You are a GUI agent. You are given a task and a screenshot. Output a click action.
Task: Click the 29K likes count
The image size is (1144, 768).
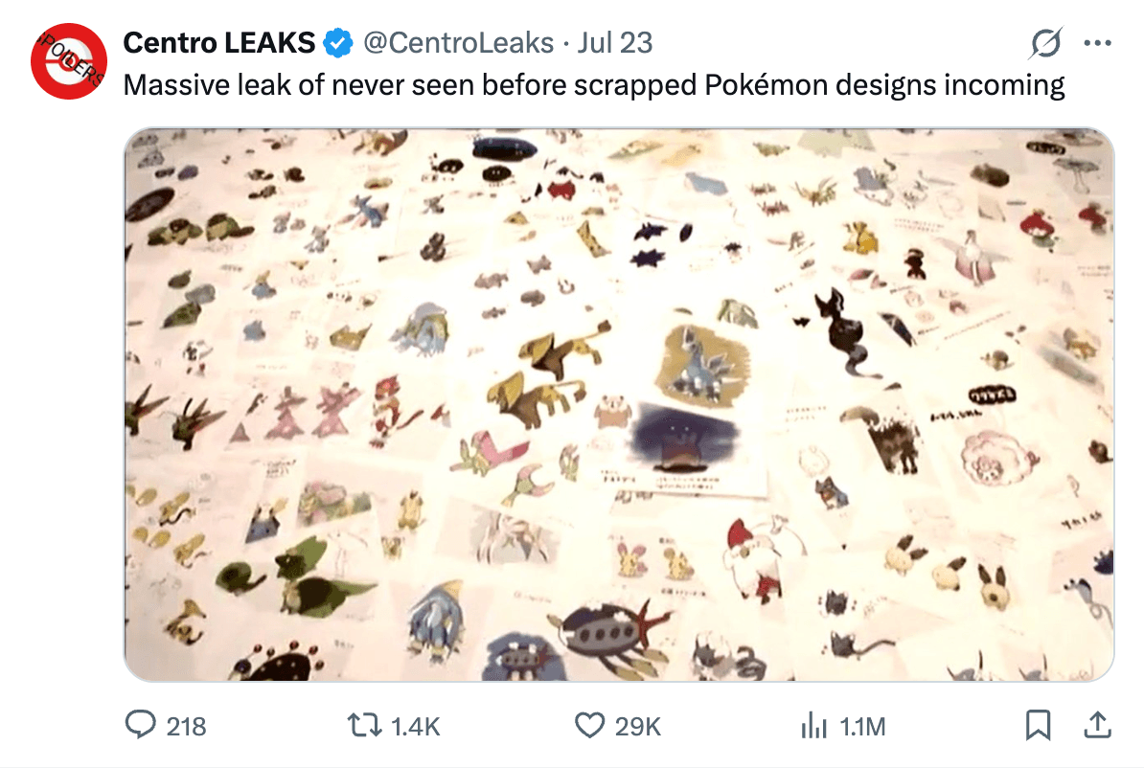(638, 727)
